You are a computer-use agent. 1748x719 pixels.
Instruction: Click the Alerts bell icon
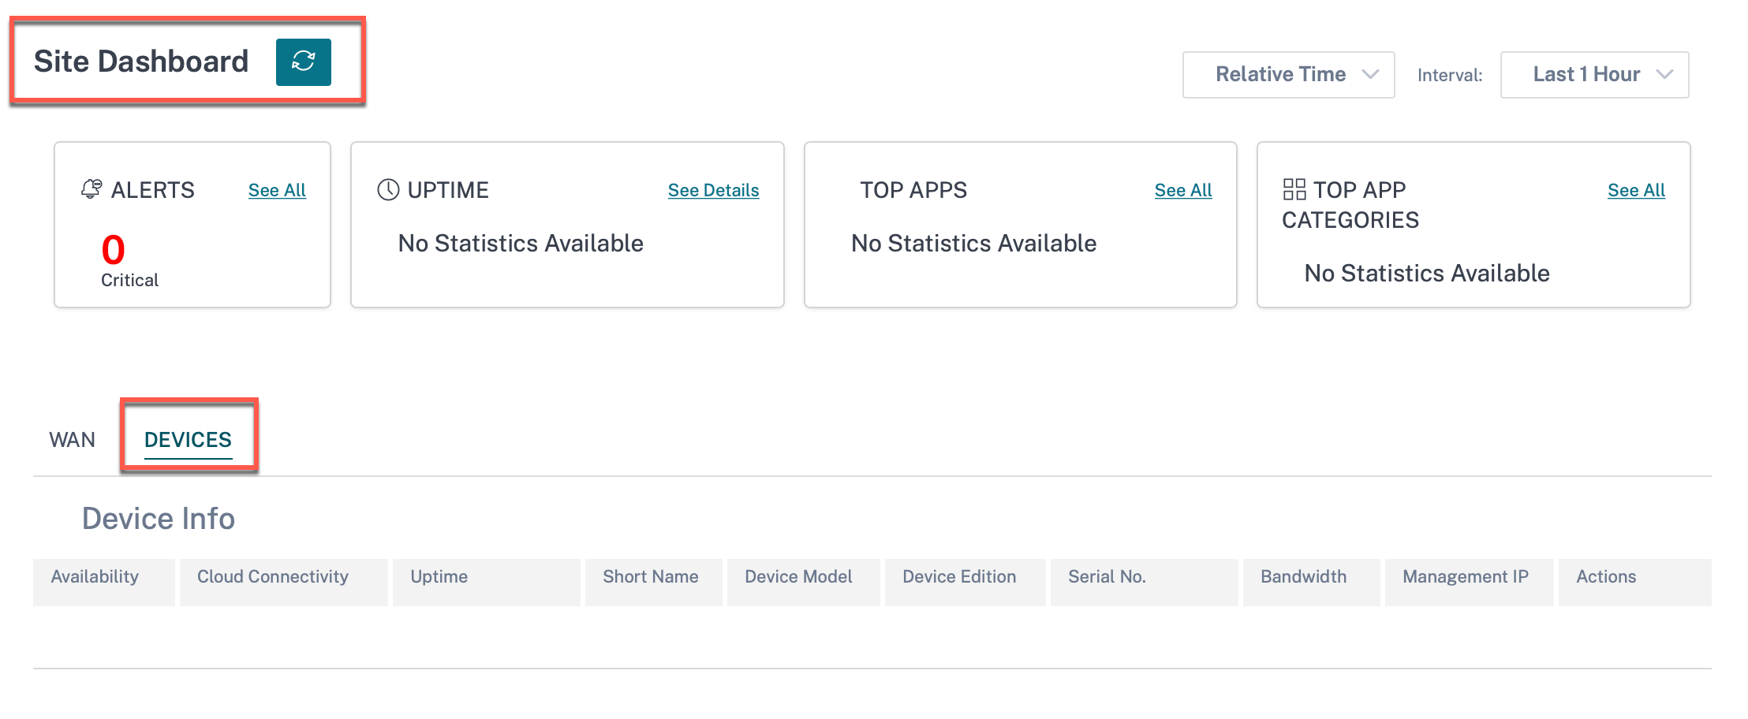click(92, 189)
